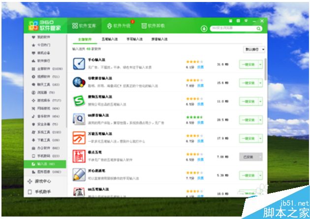Image resolution: width=310 pixels, height=219 pixels.
Task: Select 系统工具 category
Action: coord(46,132)
